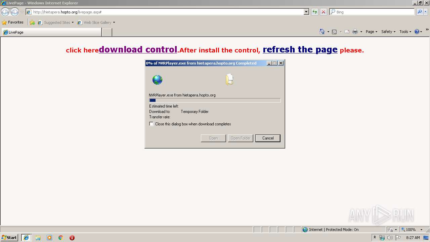Image resolution: width=430 pixels, height=242 pixels.
Task: Click the volume speaker tray icon
Action: [x=390, y=238]
